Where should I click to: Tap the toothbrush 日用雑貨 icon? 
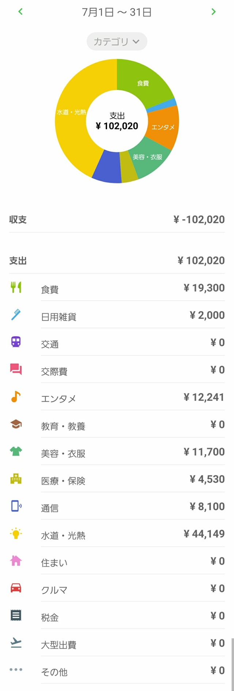(x=16, y=315)
